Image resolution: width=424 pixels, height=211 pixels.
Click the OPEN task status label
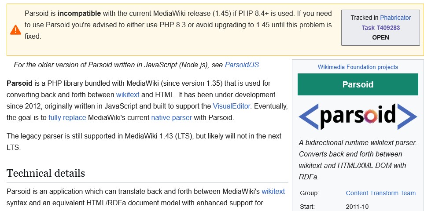click(x=380, y=37)
